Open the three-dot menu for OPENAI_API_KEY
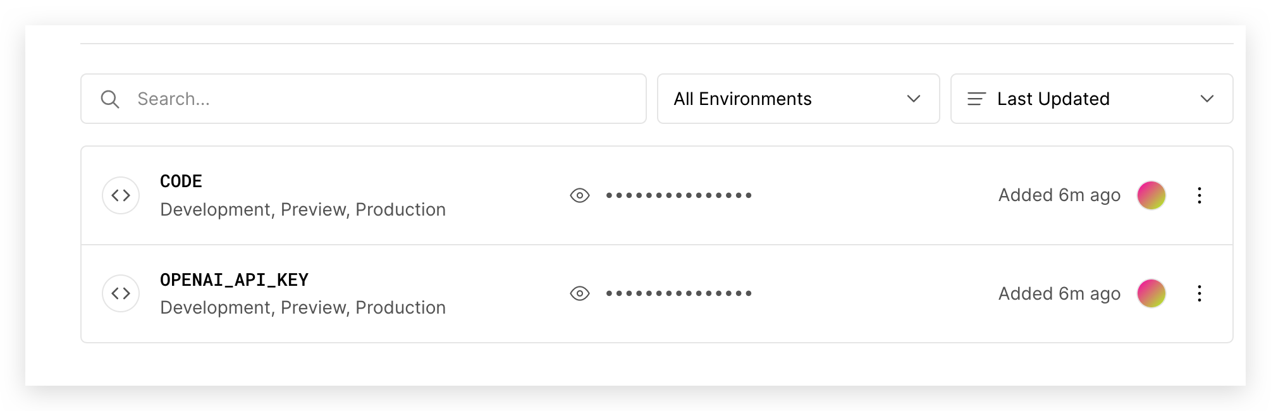Image resolution: width=1271 pixels, height=411 pixels. coord(1199,293)
